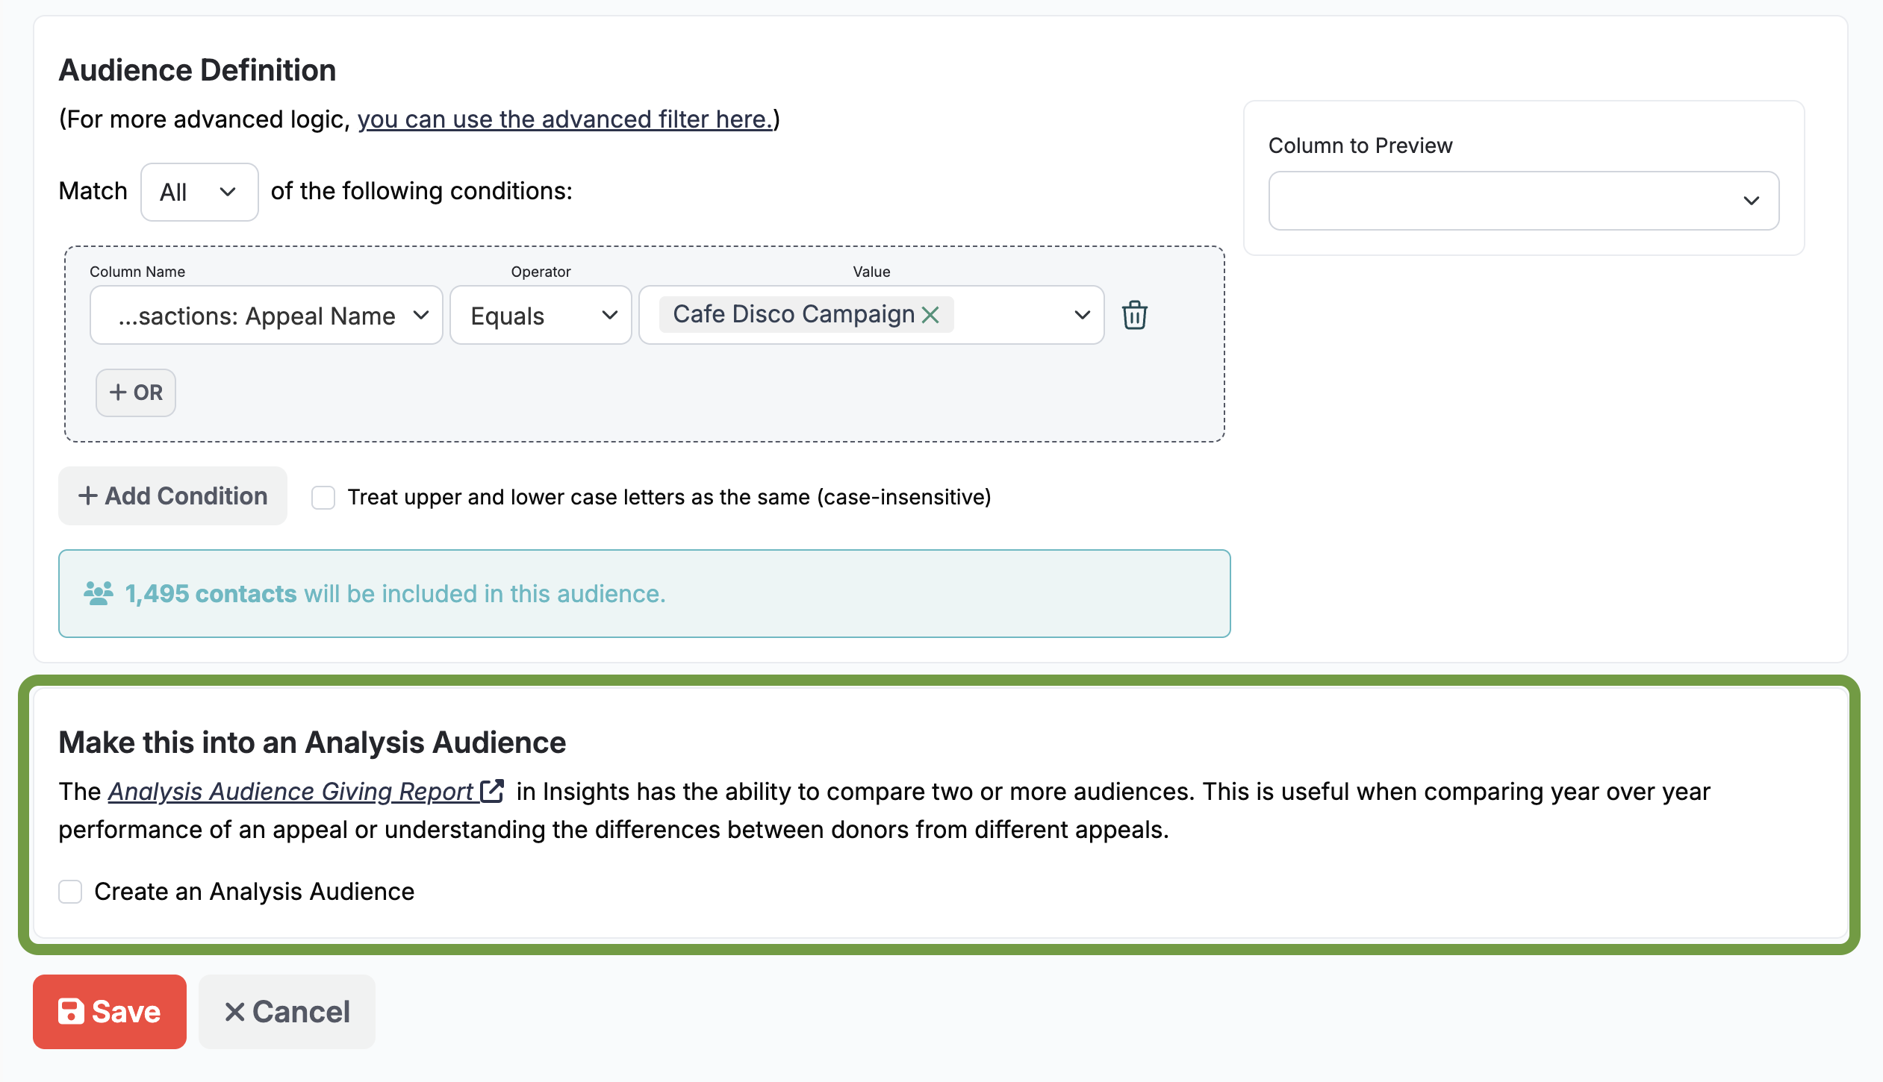This screenshot has width=1883, height=1082.
Task: Open the Match All dropdown
Action: 199,192
